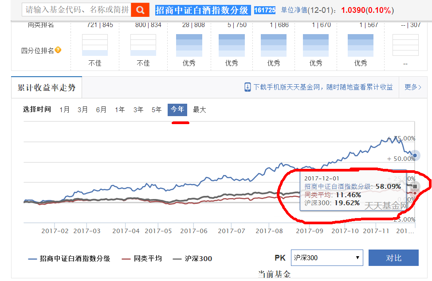
Task: Click the 优秀 quartile chart under 28|808
Action: pos(188,46)
